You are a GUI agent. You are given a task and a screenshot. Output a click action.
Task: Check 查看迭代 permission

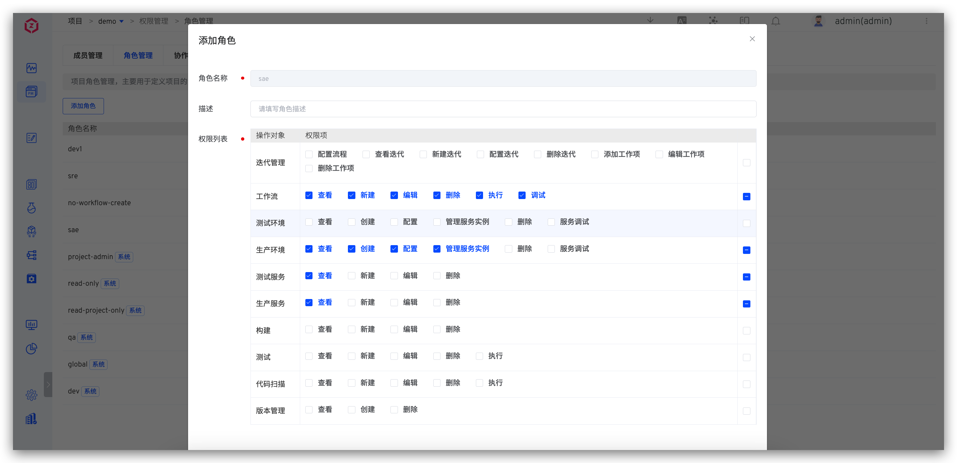coord(366,154)
